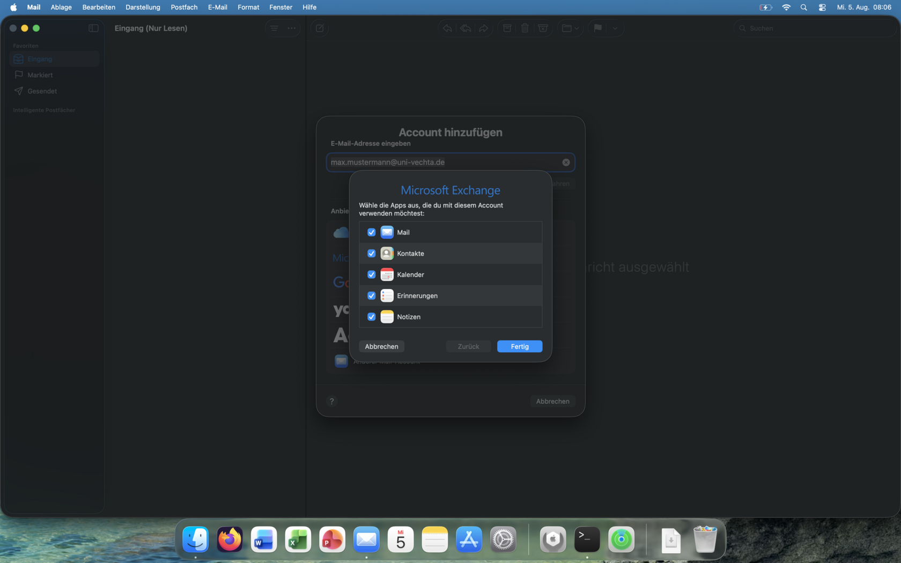Uncheck the Erinnerungen checkbox
The height and width of the screenshot is (563, 901).
371,295
